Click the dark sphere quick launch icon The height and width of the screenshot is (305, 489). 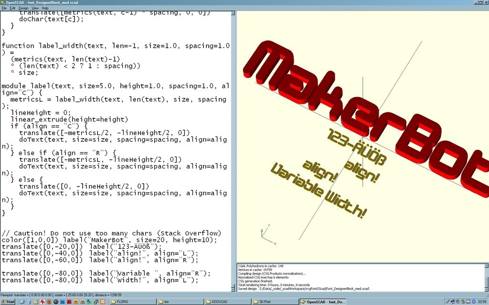56,302
